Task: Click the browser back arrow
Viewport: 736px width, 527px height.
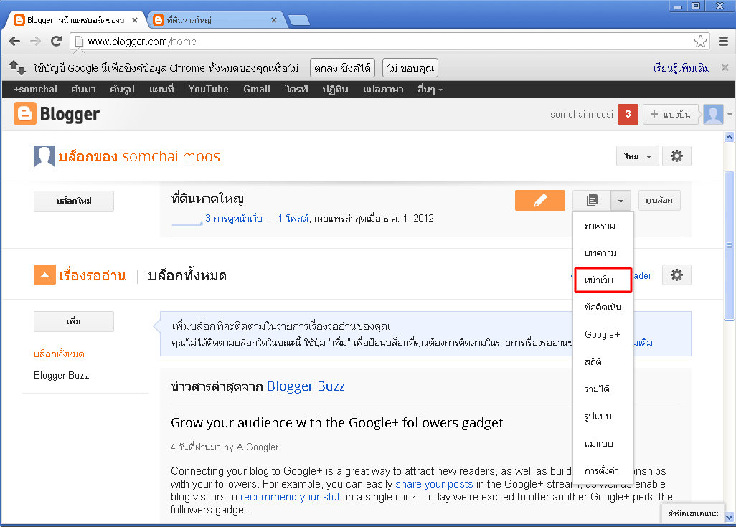Action: [15, 42]
